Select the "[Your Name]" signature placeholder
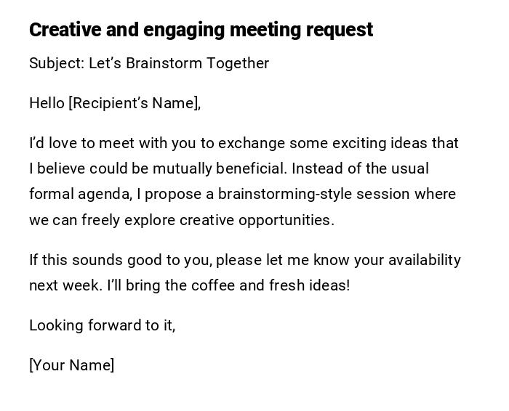The height and width of the screenshot is (411, 509). [71, 365]
